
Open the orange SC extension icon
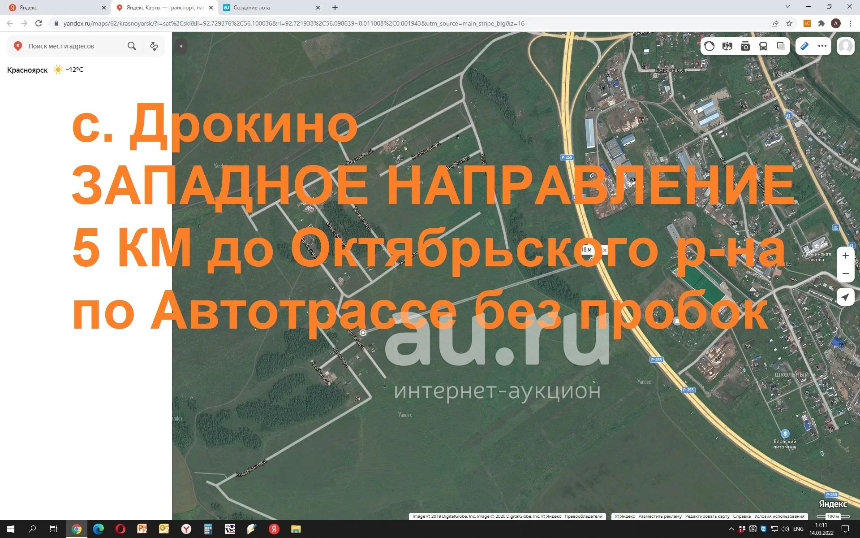(x=807, y=23)
